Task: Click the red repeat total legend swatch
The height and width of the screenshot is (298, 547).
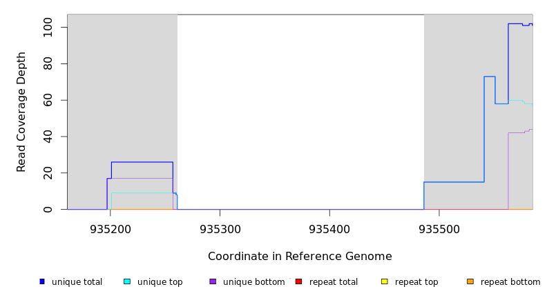Action: coord(298,281)
